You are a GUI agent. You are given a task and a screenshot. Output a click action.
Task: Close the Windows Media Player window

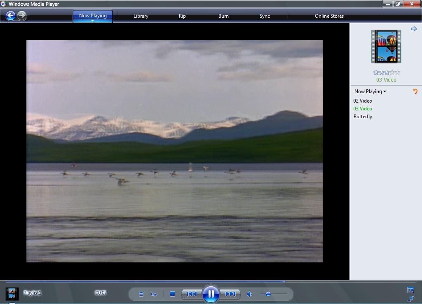pos(412,4)
